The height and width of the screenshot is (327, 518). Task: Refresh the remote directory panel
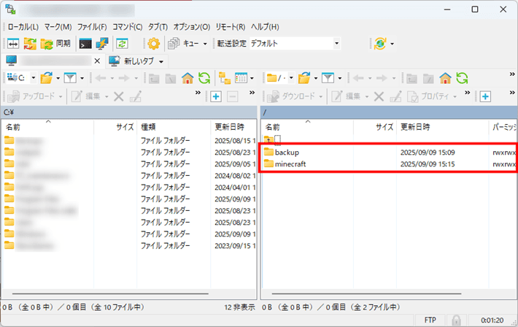(461, 77)
